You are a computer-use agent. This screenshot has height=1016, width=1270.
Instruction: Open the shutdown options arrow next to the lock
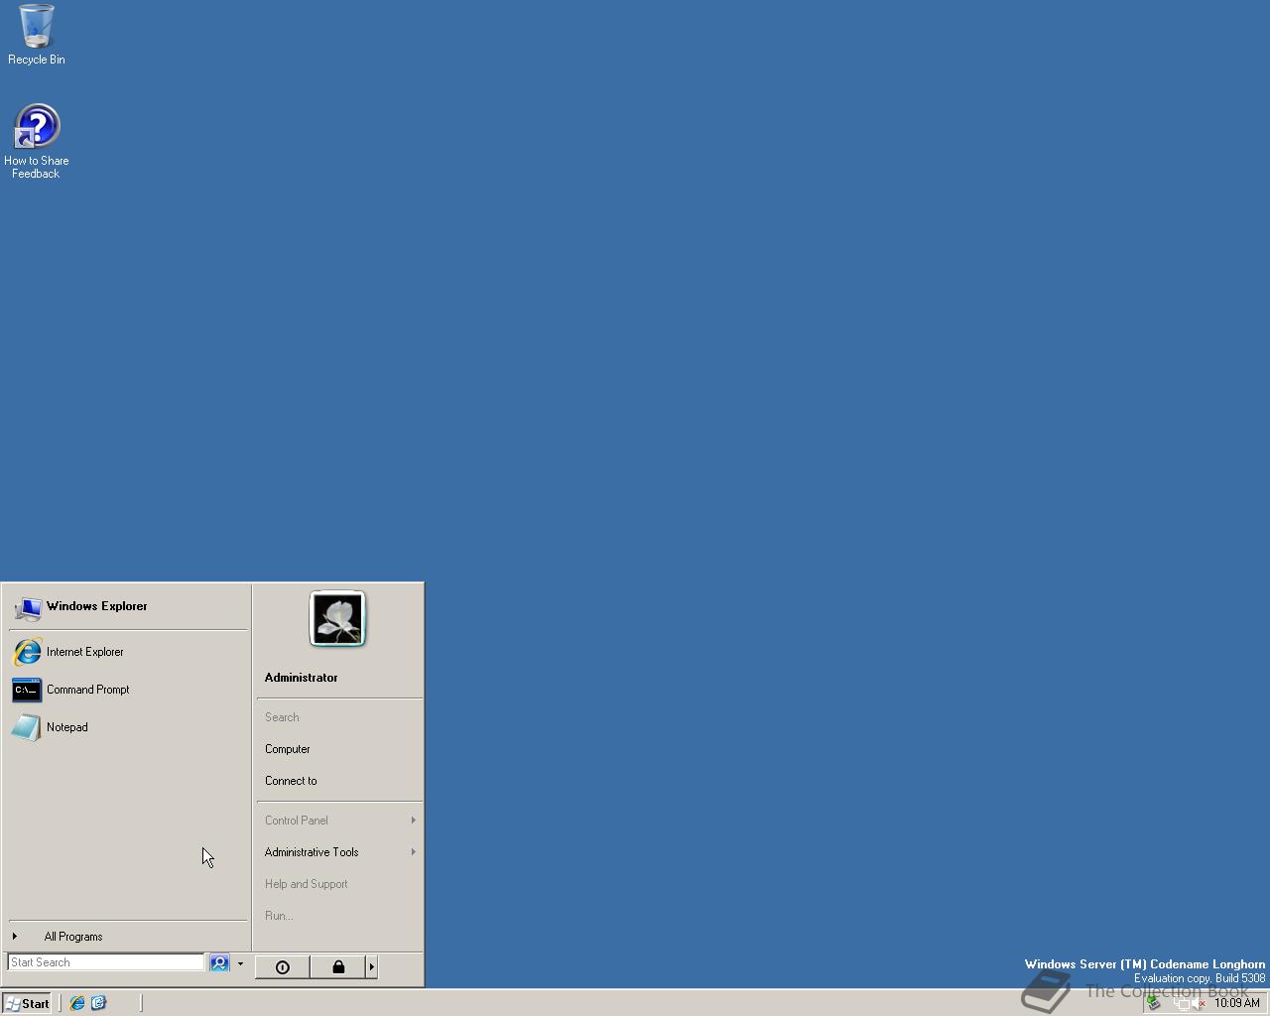372,967
